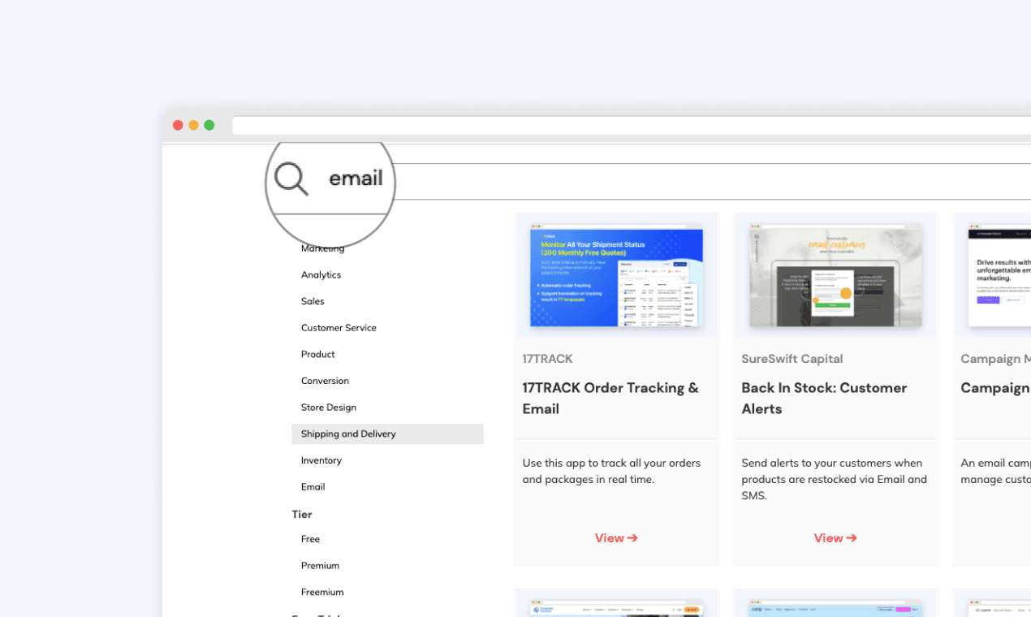This screenshot has width=1031, height=617.
Task: Filter apps by Inventory category
Action: [321, 460]
